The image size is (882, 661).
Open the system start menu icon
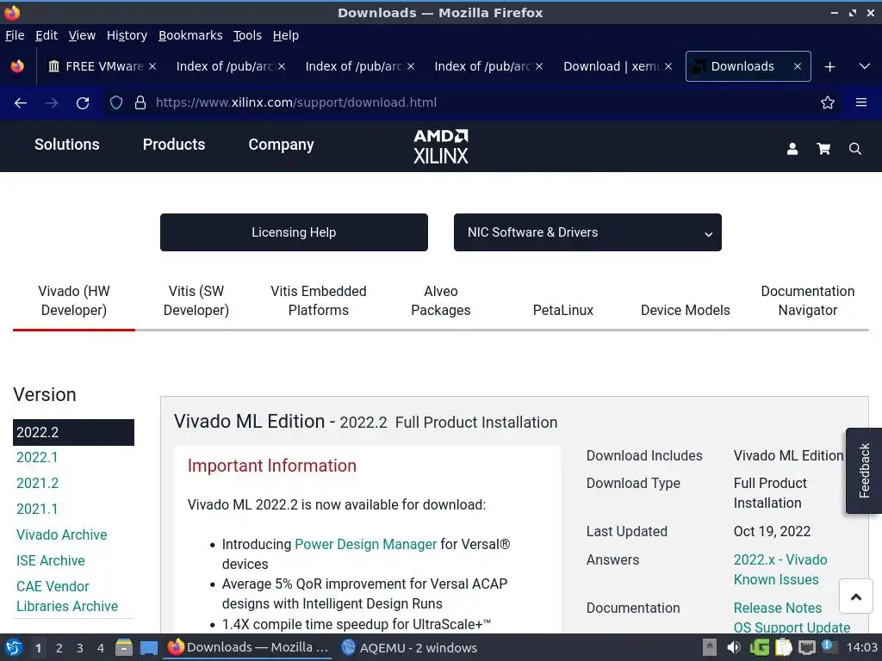(x=13, y=648)
